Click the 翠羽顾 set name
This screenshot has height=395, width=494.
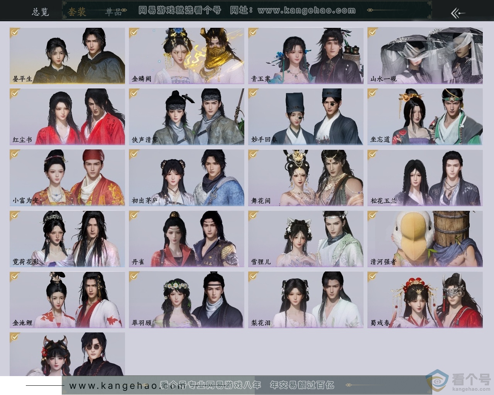click(142, 323)
